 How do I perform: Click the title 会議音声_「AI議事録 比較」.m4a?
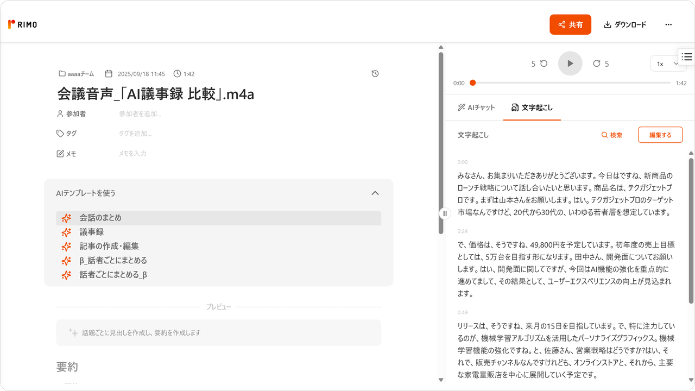(156, 94)
